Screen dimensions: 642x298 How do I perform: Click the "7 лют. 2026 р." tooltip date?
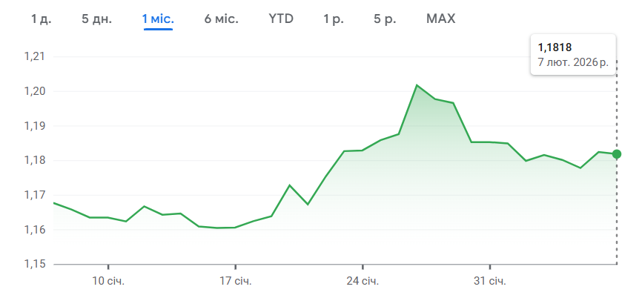point(574,62)
